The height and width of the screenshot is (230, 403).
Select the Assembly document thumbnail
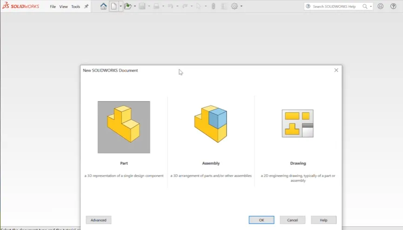point(211,124)
